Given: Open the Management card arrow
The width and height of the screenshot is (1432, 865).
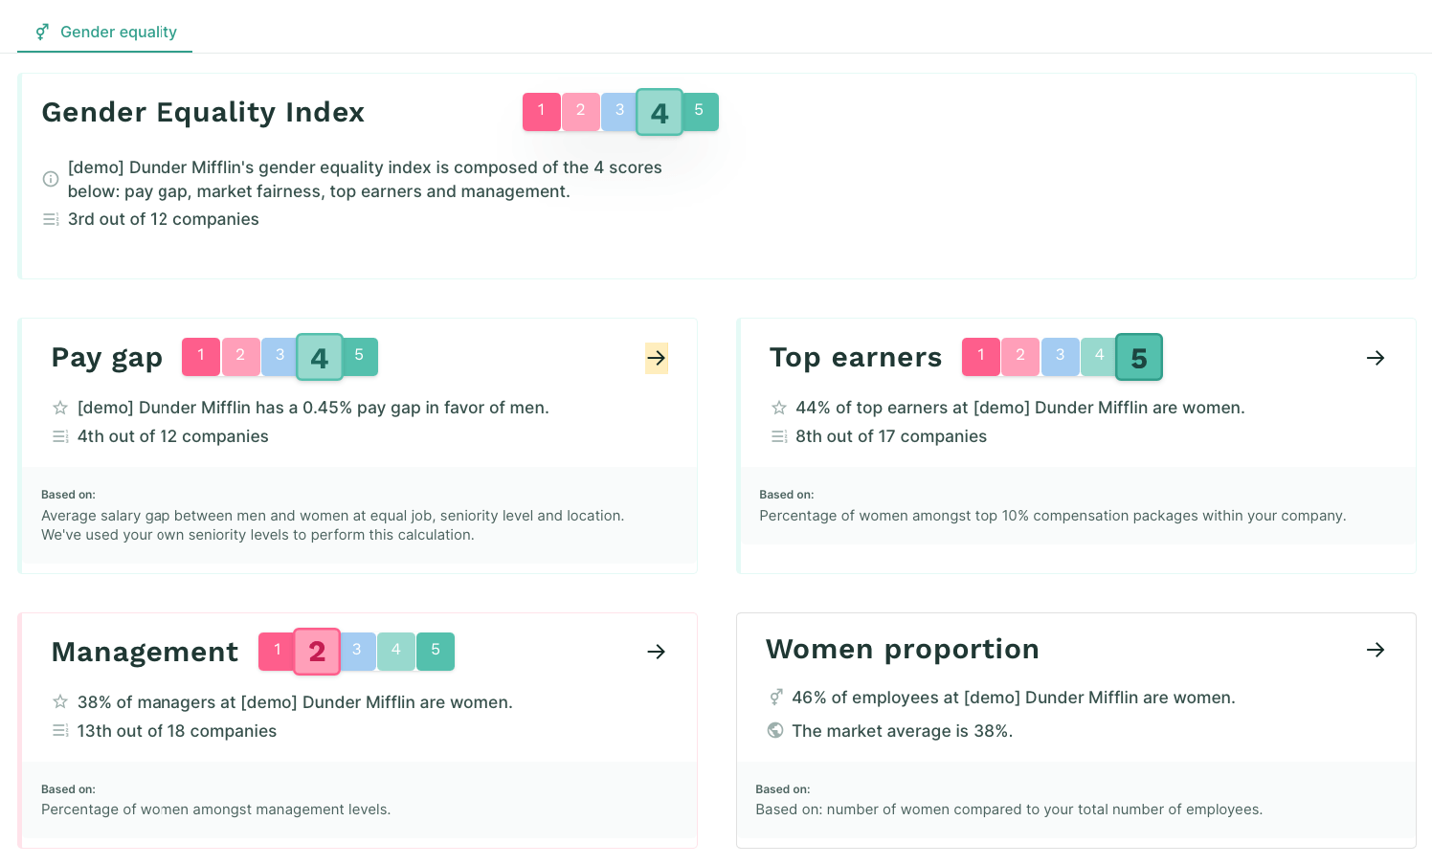Looking at the screenshot, I should point(657,652).
